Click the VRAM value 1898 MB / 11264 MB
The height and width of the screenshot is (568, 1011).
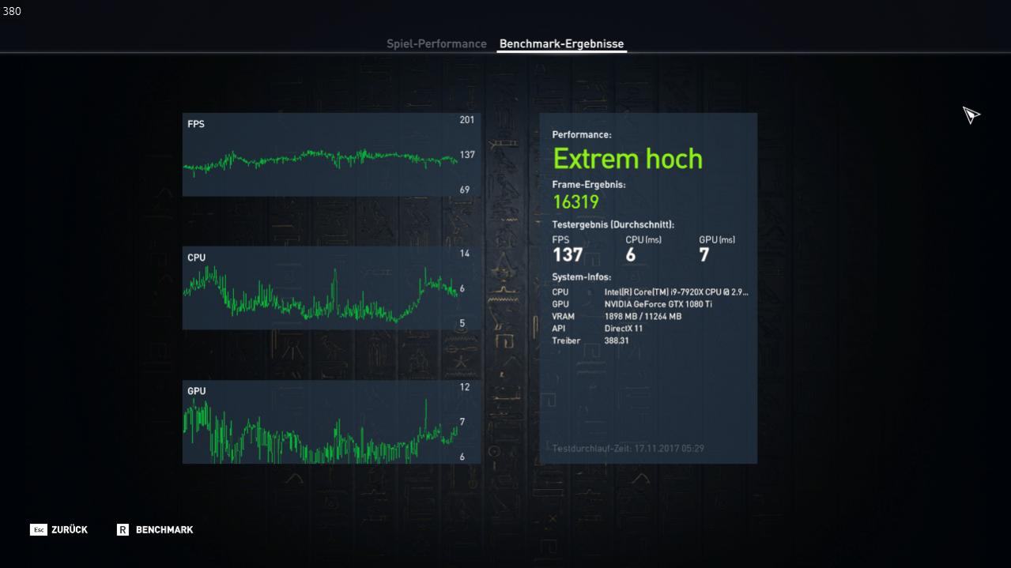point(643,317)
